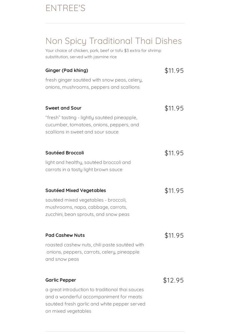Click the Ginger (Pad khing) dish title
This screenshot has width=230, height=336.
67,70
